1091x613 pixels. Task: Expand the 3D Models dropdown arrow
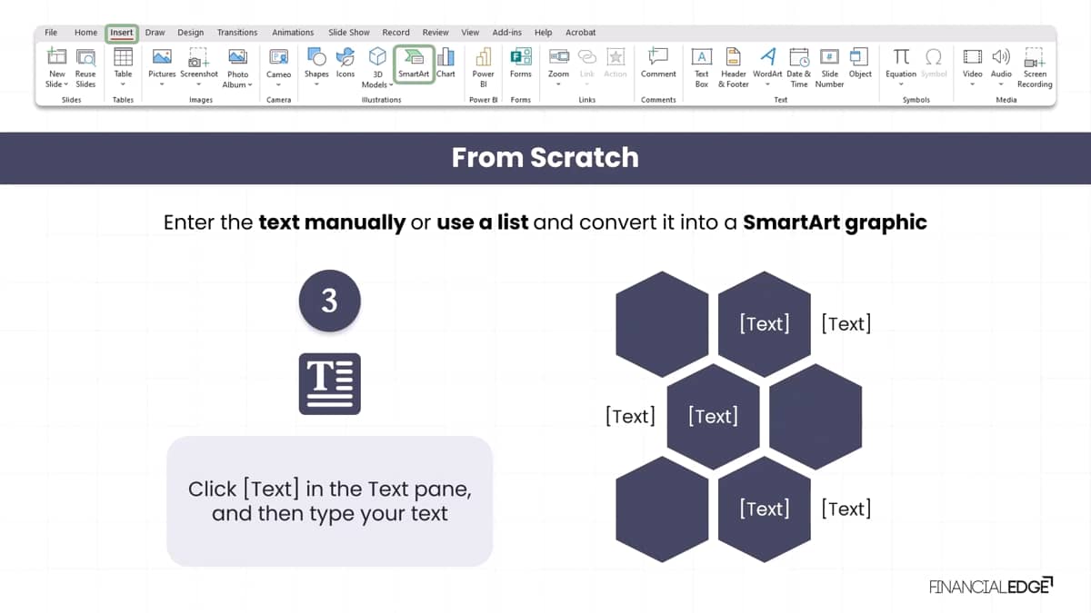pos(391,85)
